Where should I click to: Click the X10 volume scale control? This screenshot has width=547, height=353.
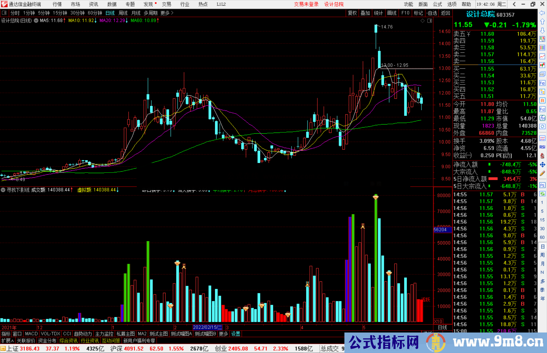click(x=438, y=321)
